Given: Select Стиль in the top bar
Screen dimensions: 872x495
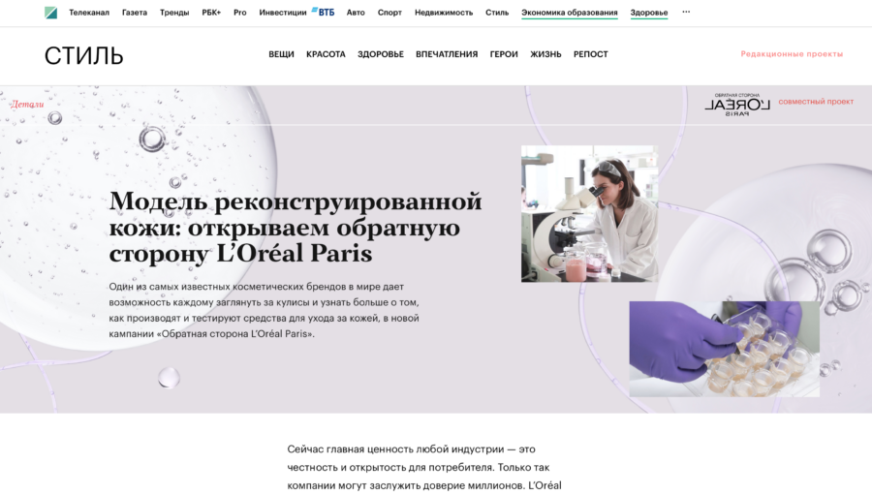Looking at the screenshot, I should pyautogui.click(x=497, y=13).
